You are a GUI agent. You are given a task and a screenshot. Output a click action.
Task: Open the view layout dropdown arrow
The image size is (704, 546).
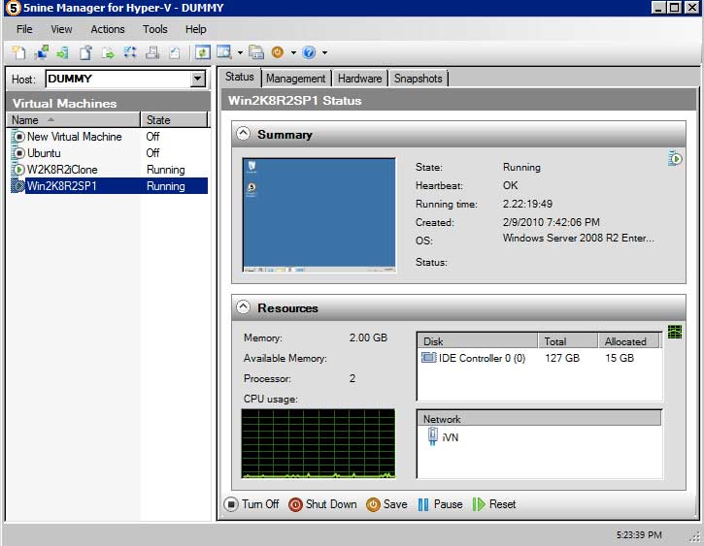tap(240, 53)
